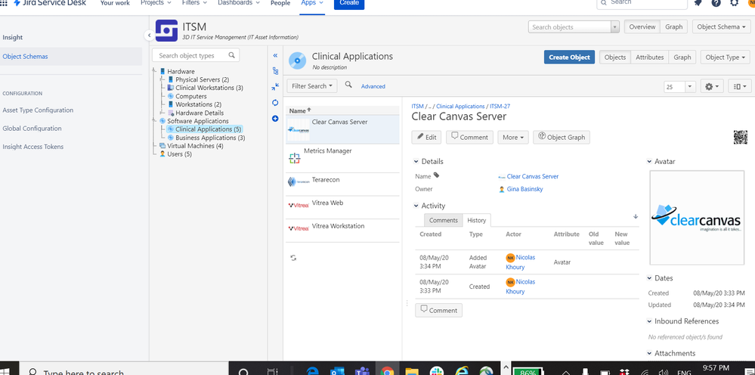The height and width of the screenshot is (375, 755).
Task: Collapse the sidebar with the round arrow button
Action: click(x=150, y=35)
